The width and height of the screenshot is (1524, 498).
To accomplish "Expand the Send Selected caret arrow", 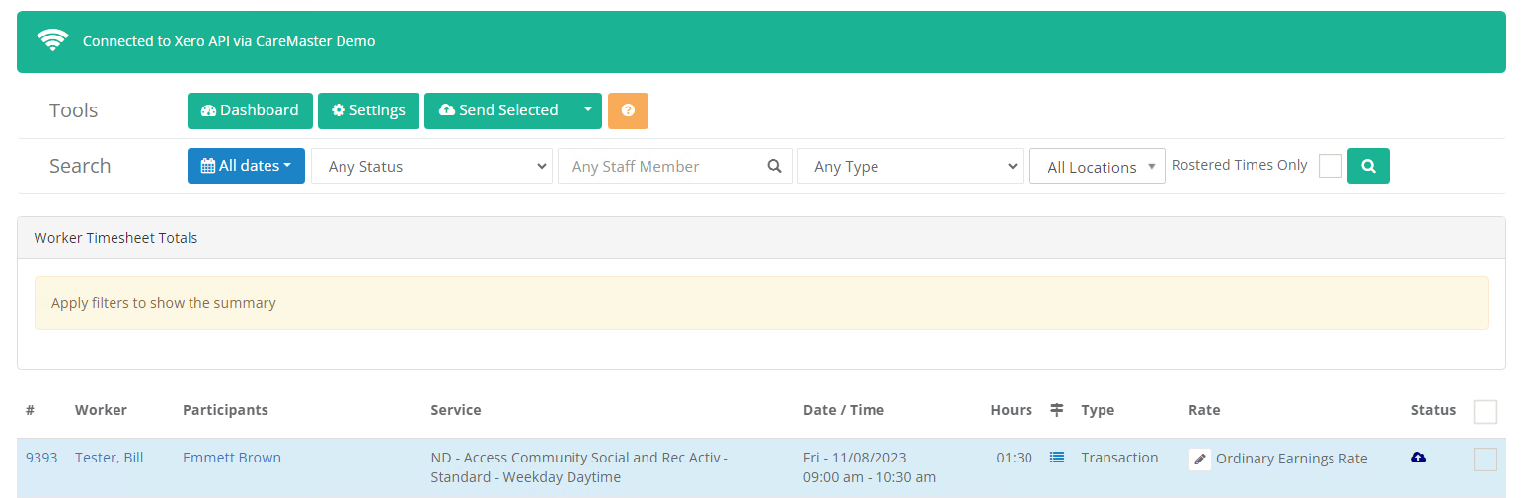I will [x=587, y=110].
